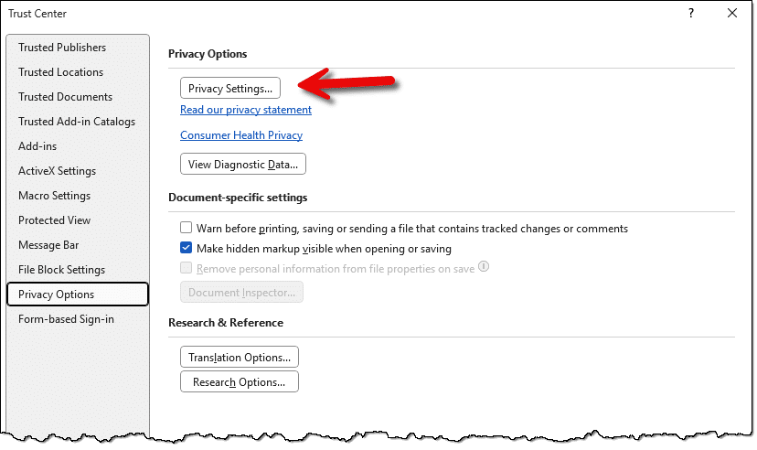Viewport: 757px width, 450px height.
Task: Enable Warn before printing checkbox
Action: [187, 228]
